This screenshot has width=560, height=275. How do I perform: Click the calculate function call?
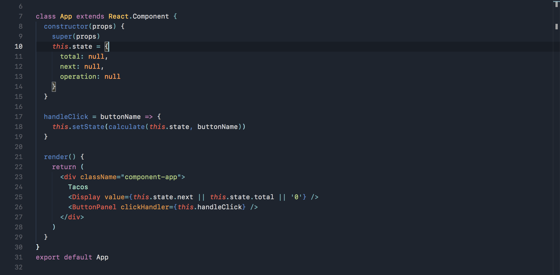point(127,127)
